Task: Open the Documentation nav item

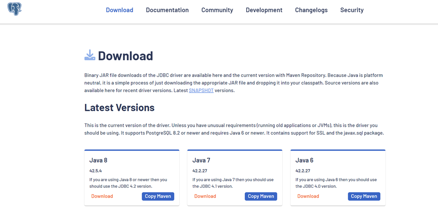Action: (x=167, y=10)
